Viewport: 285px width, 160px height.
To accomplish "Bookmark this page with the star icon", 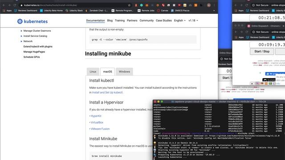I will coord(129,5).
